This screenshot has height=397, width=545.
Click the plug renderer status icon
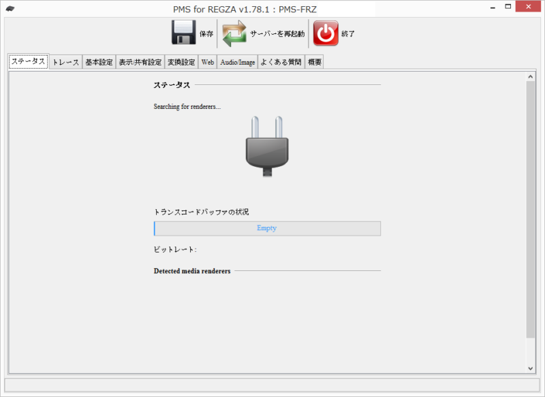[x=267, y=146]
